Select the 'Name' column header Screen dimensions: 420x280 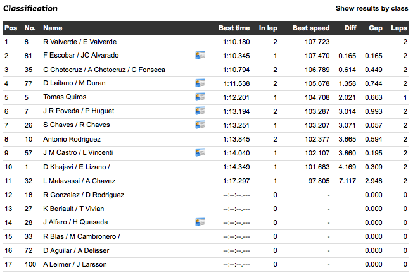click(53, 28)
